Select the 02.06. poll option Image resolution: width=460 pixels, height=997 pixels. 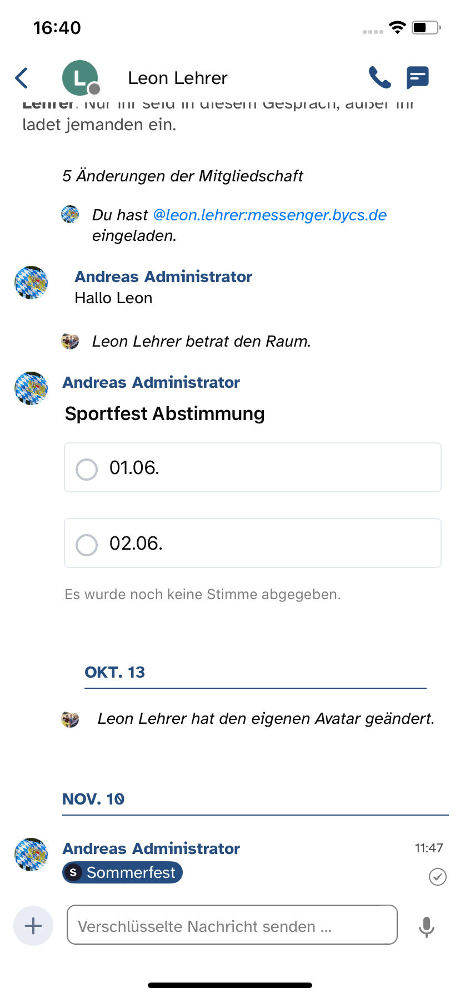click(x=253, y=544)
